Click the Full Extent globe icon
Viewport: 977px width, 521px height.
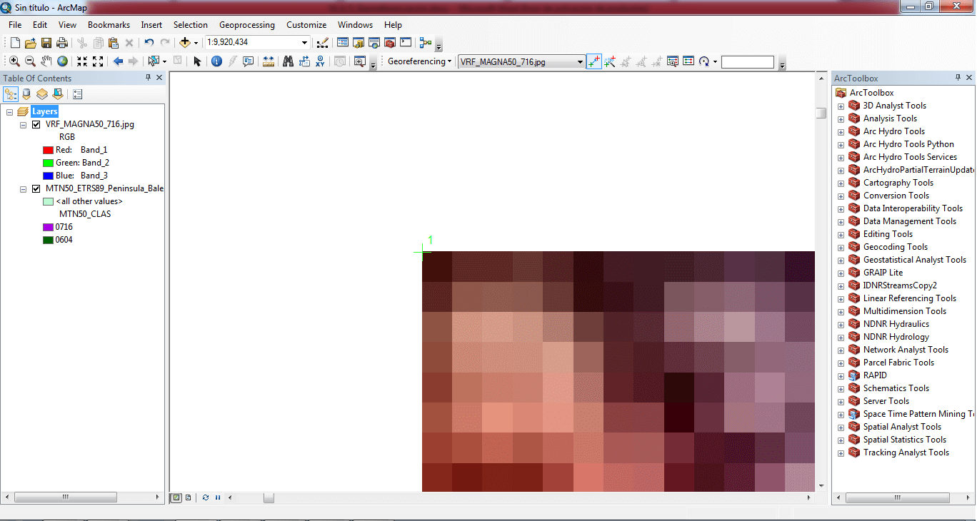click(x=63, y=62)
